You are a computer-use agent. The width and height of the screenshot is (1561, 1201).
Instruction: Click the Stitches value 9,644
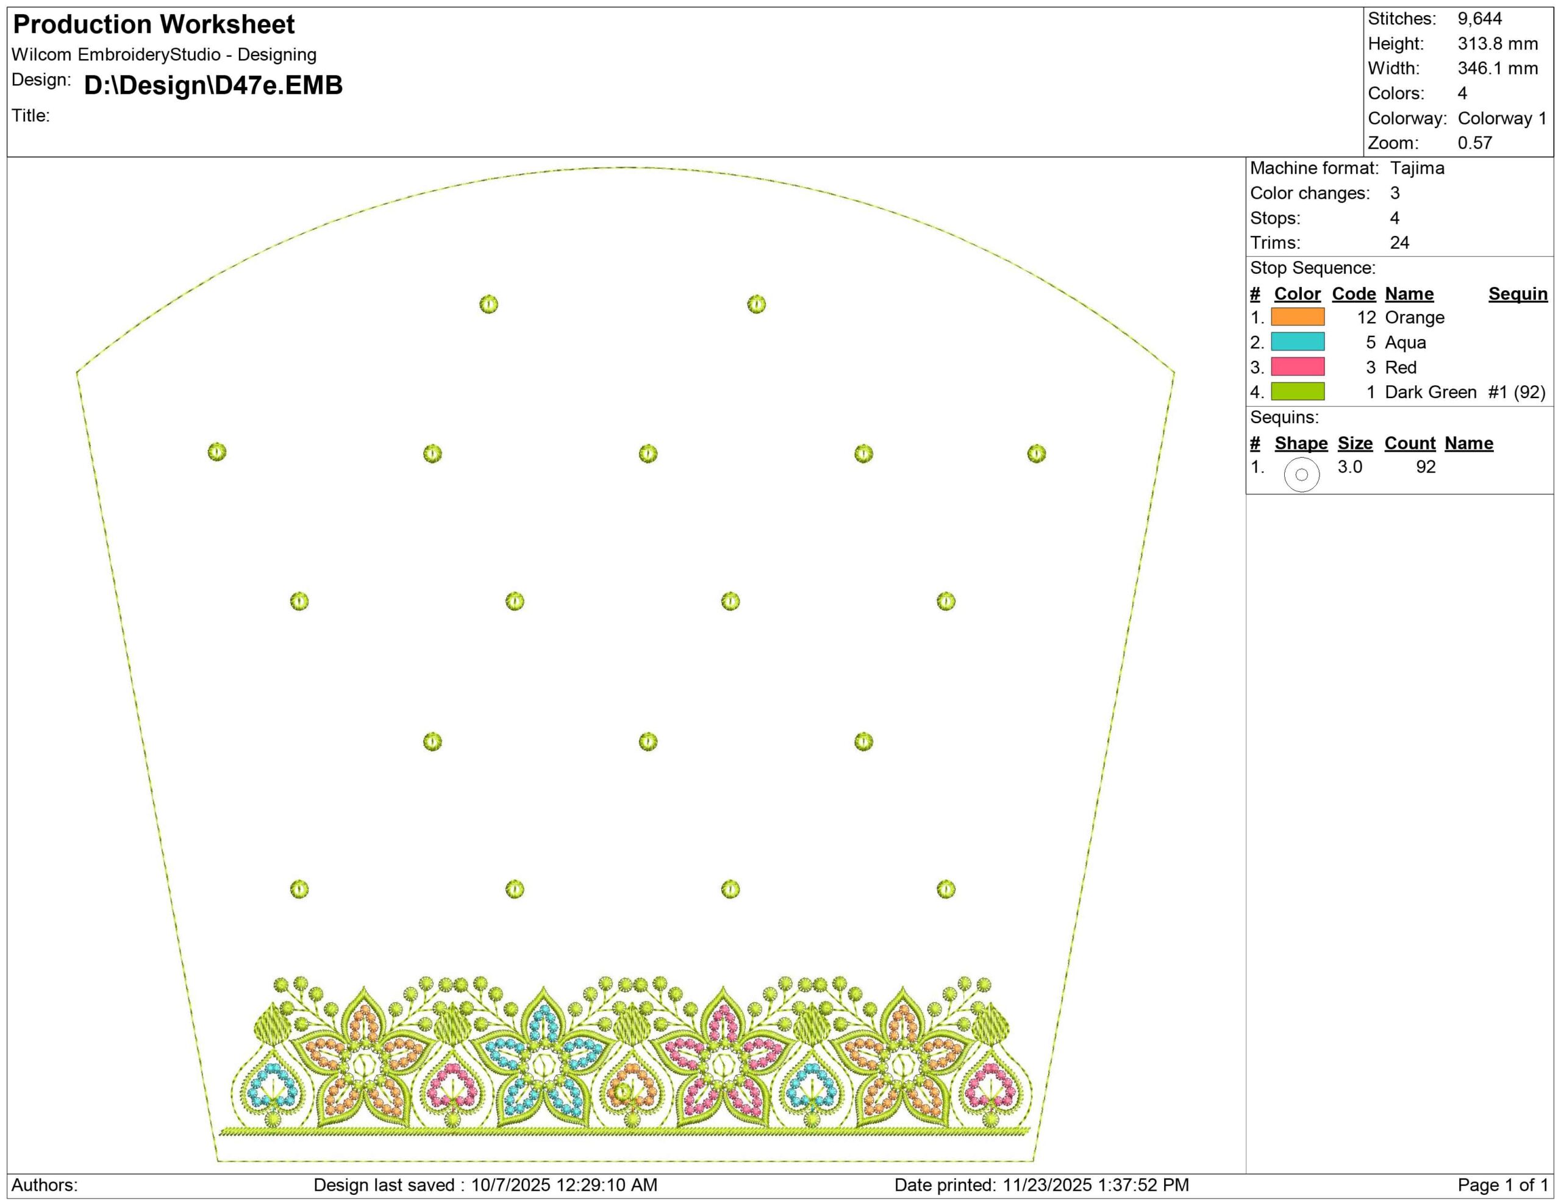[1479, 18]
